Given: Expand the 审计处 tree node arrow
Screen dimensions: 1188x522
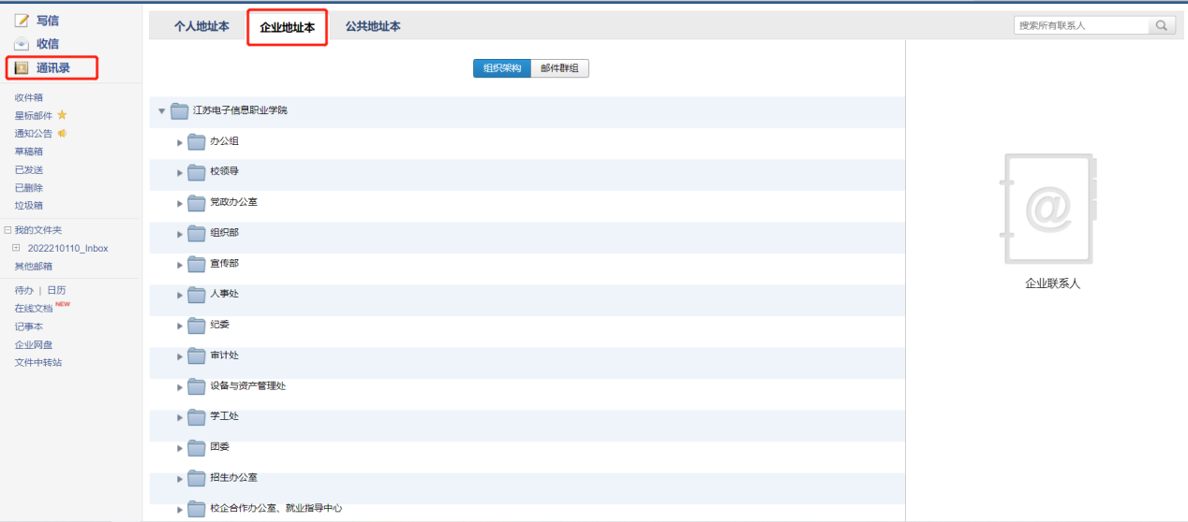Looking at the screenshot, I should (180, 356).
